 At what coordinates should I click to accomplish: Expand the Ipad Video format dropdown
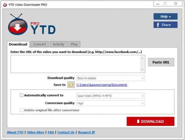tap(111, 96)
